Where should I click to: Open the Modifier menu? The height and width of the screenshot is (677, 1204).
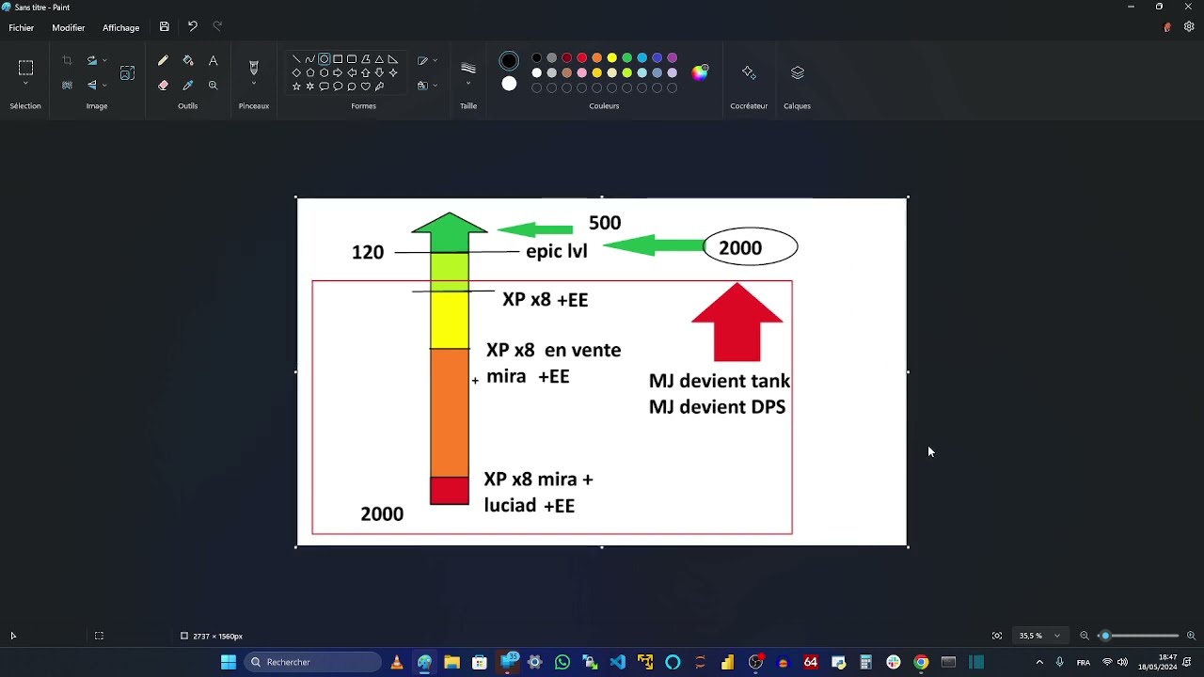coord(69,27)
